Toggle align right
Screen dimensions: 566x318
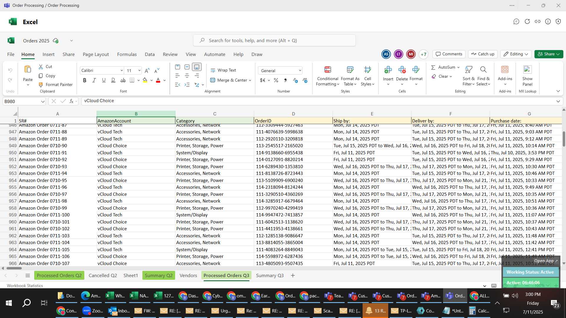[x=197, y=76]
